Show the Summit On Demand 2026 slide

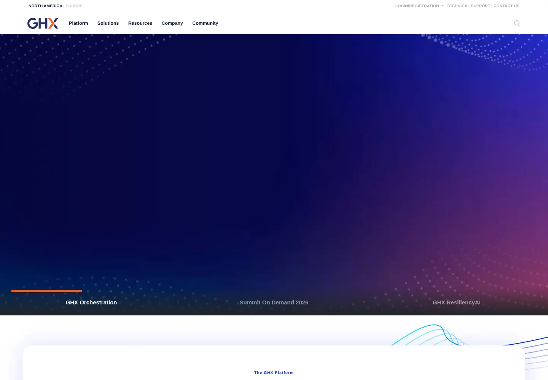[x=274, y=302]
